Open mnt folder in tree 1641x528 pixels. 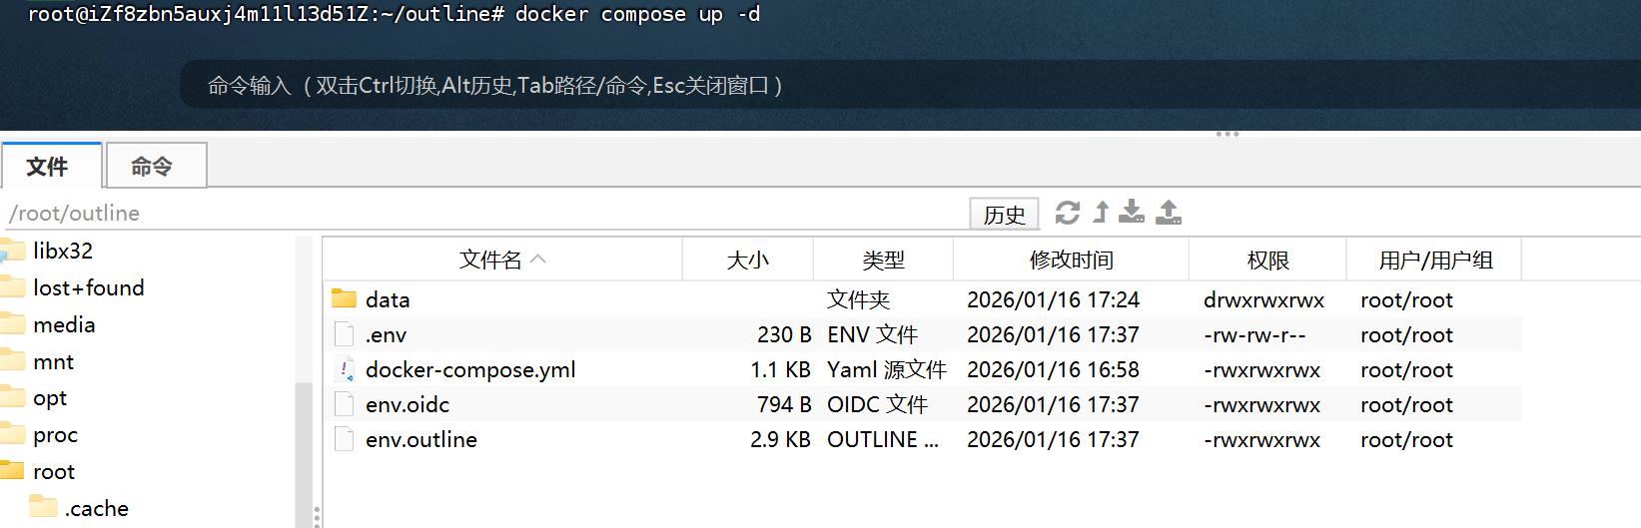point(53,361)
